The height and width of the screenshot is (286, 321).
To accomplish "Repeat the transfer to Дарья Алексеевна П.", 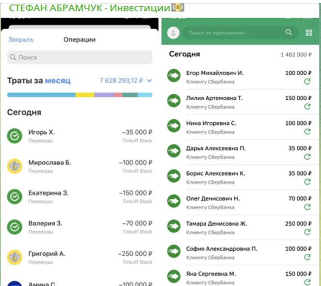I will (307, 157).
